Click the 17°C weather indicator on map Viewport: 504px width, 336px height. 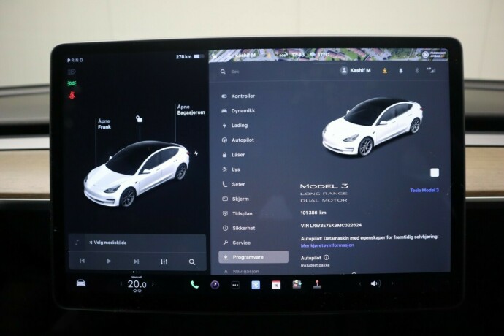[320, 55]
